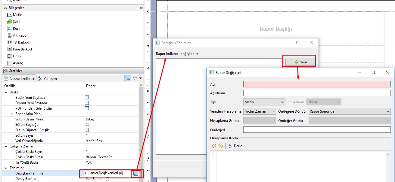The image size is (395, 182).
Task: Select the Metin text component
Action: [17, 15]
